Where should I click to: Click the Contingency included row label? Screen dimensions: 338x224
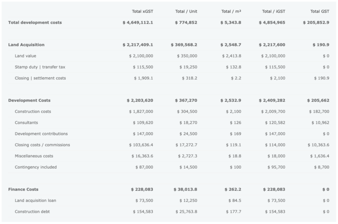(x=36, y=167)
